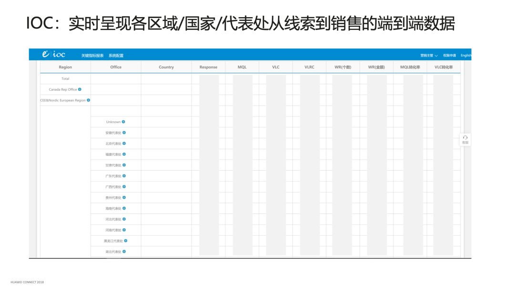Expand the 贵州代表处 office row
Image resolution: width=515 pixels, height=290 pixels.
124,197
